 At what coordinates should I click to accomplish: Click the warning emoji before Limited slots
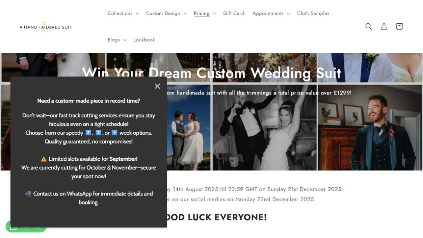point(44,159)
